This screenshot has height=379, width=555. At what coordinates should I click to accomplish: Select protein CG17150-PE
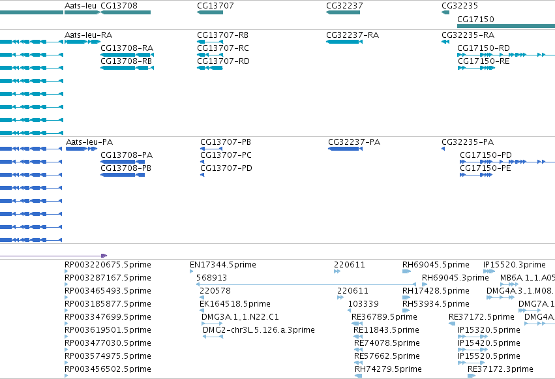(x=485, y=168)
